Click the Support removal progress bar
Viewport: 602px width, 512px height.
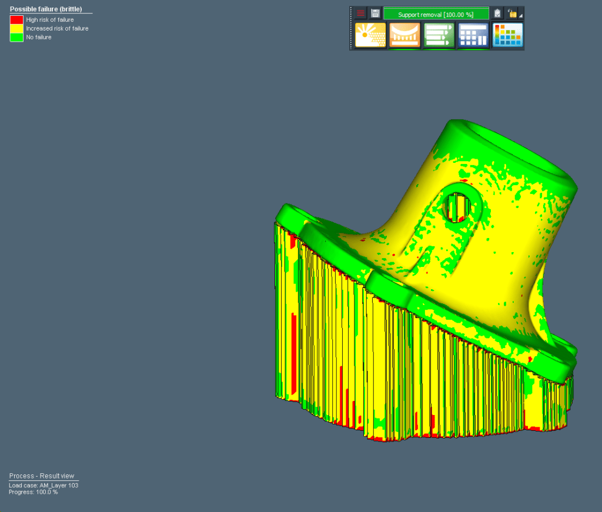436,14
